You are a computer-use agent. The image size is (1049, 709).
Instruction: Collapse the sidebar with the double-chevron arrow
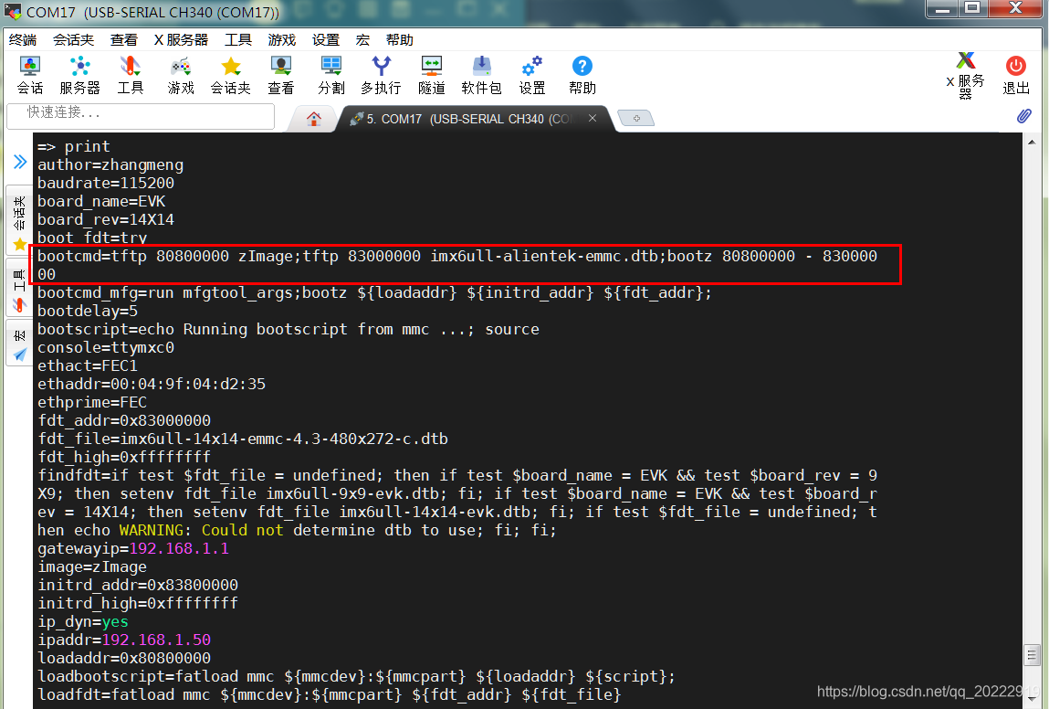(18, 162)
